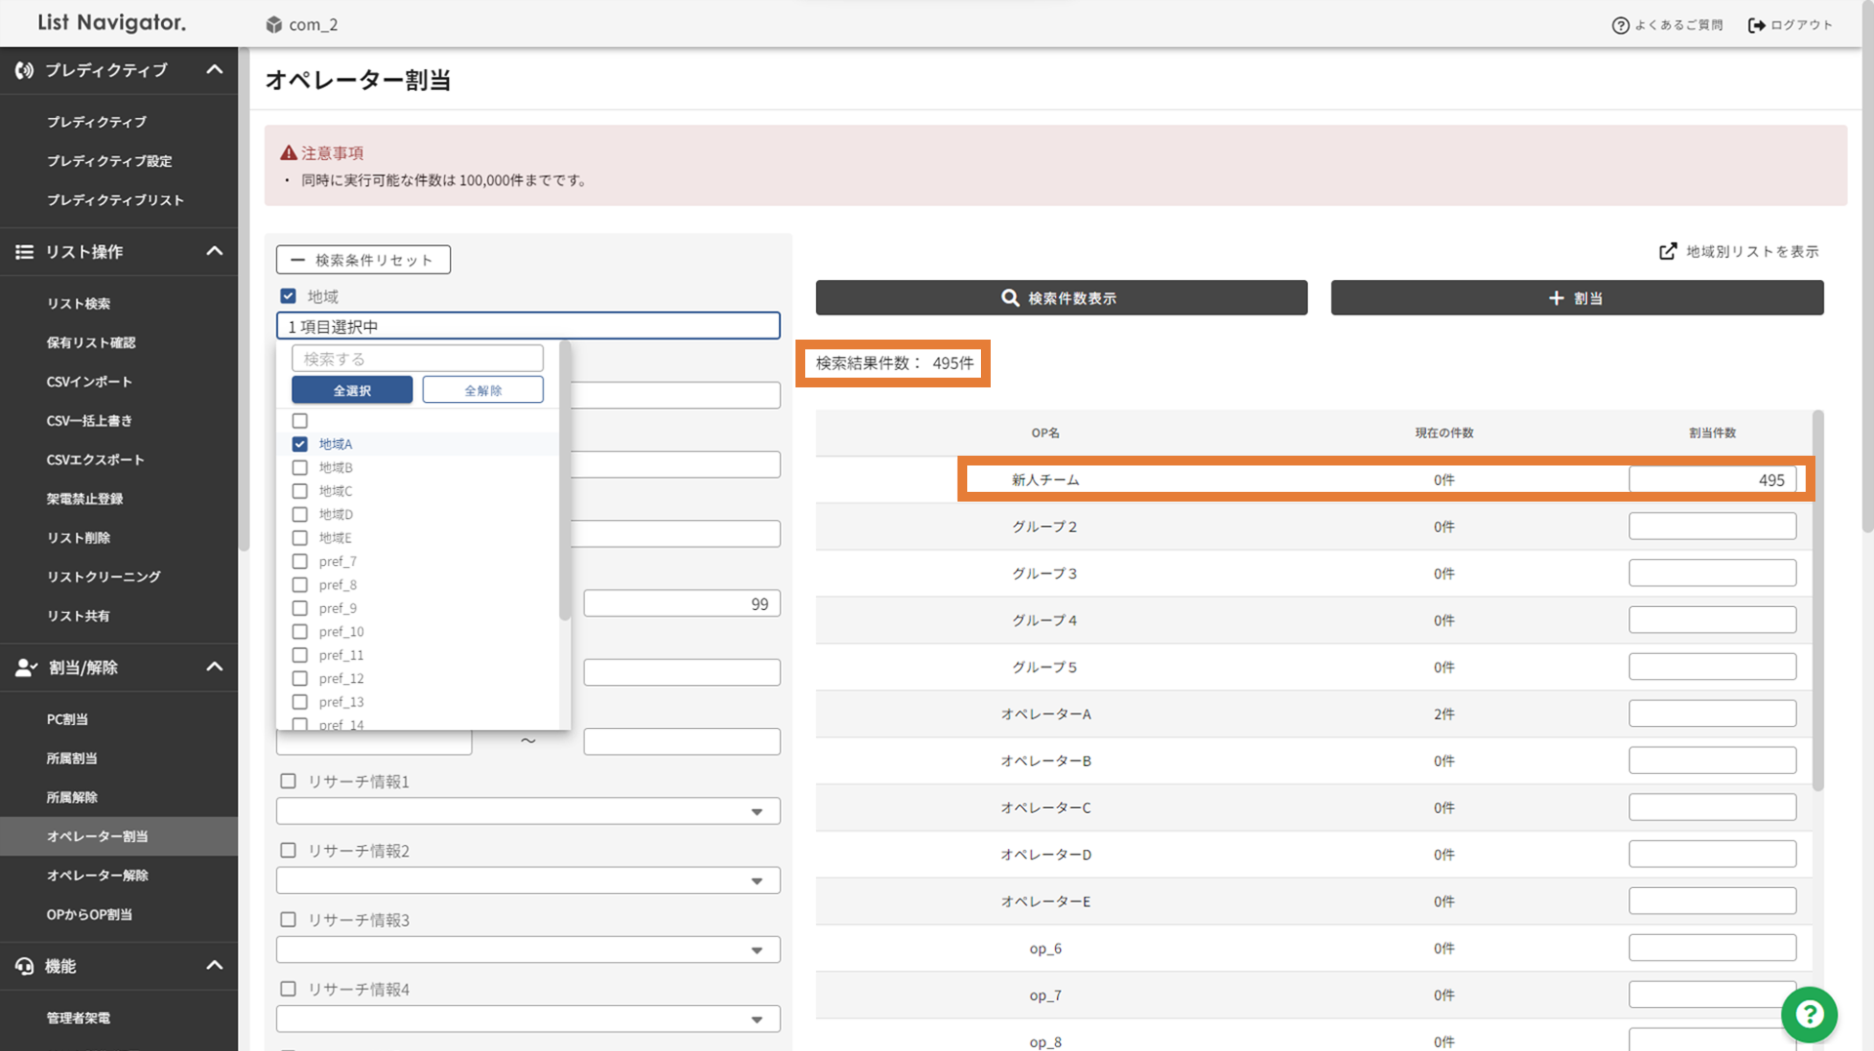Click the assign/release person icon
Screen dimensions: 1874x1051
click(25, 667)
